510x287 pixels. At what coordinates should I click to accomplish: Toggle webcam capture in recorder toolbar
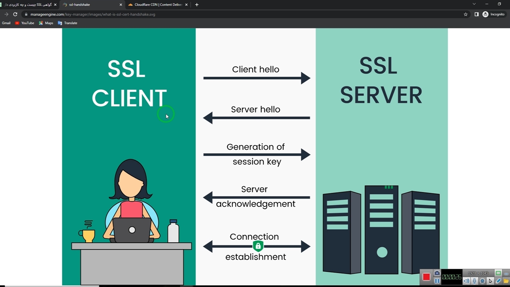482,281
